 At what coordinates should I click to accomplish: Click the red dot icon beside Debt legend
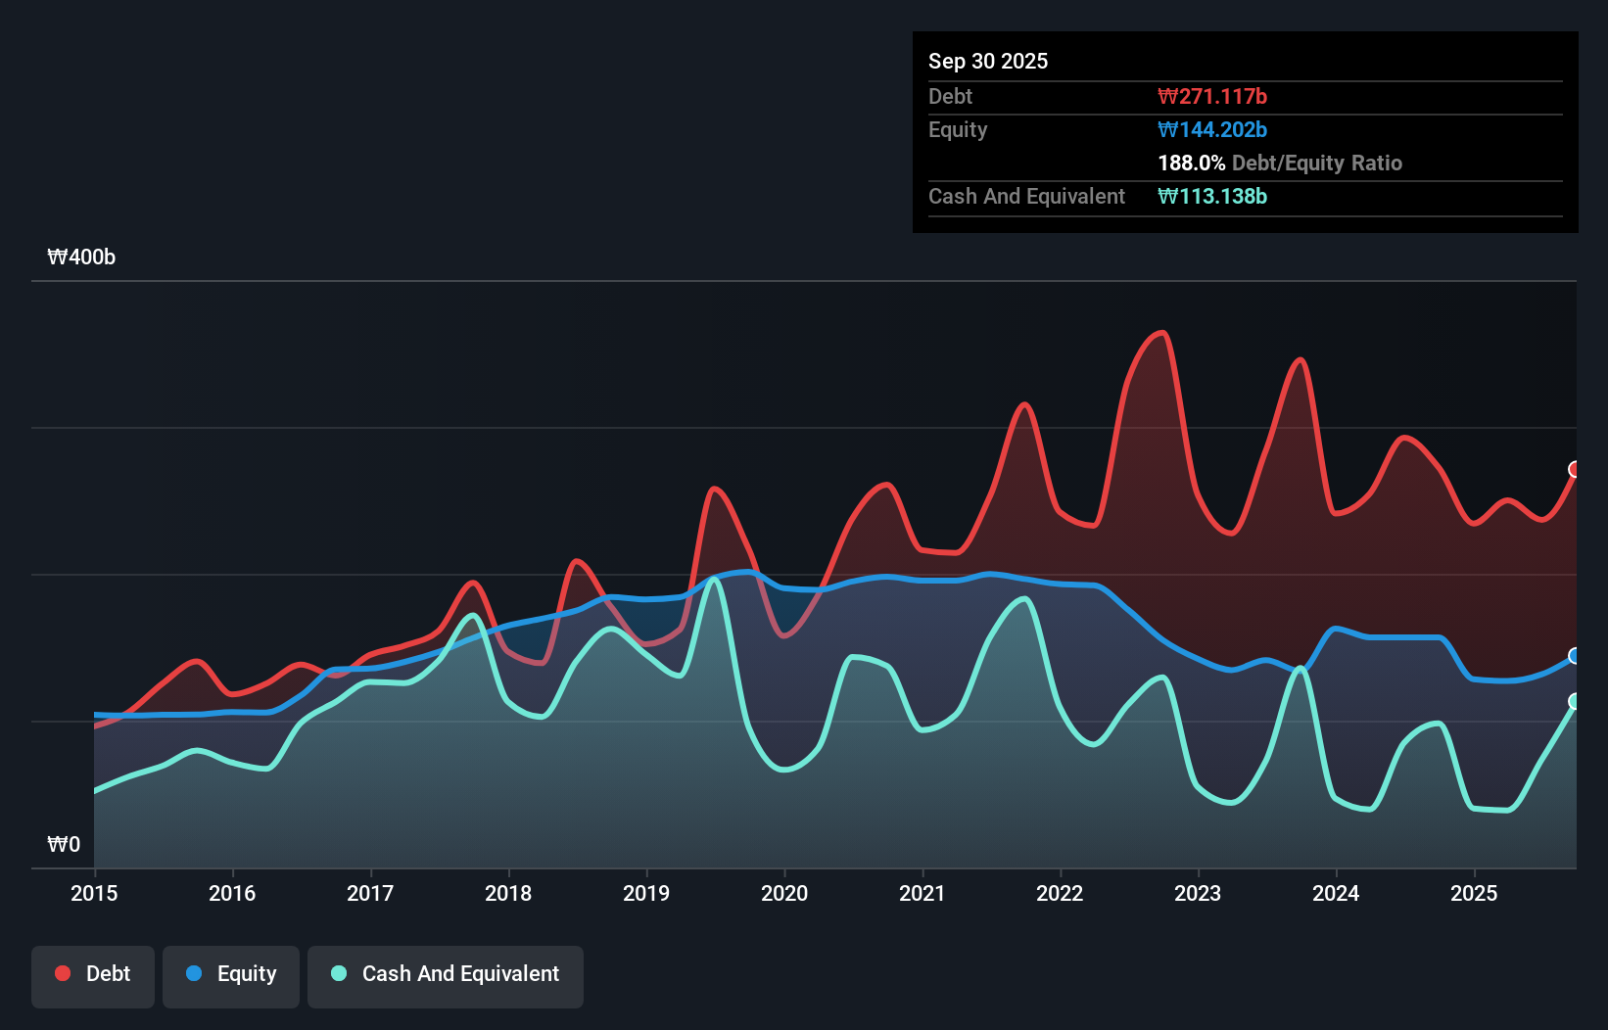(62, 973)
